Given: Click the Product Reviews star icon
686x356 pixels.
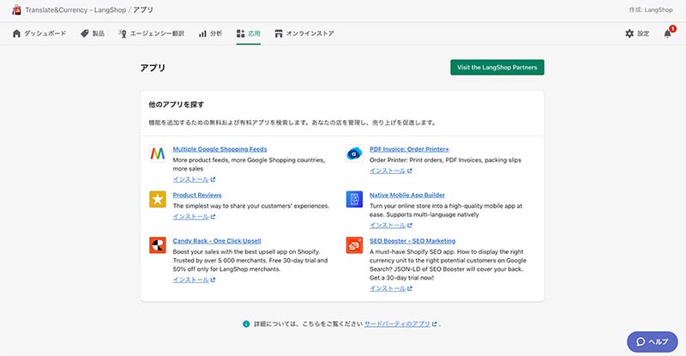Looking at the screenshot, I should [157, 199].
